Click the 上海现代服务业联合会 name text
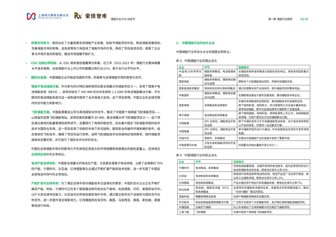 click(54, 15)
